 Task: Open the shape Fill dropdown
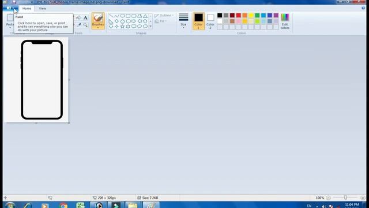(x=161, y=21)
